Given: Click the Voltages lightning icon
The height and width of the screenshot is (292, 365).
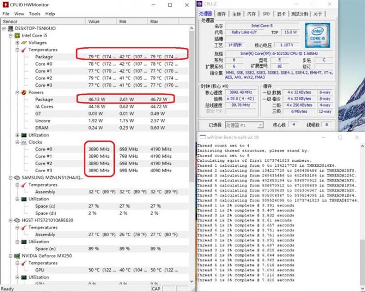Looking at the screenshot, I should pyautogui.click(x=24, y=42).
